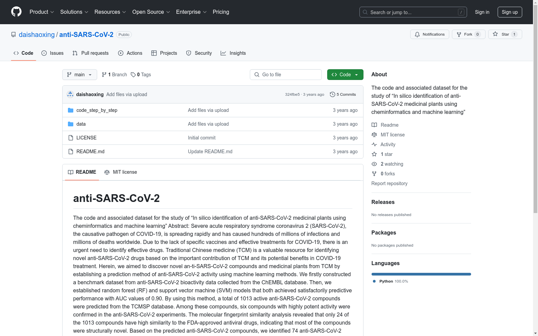Click Report repository link
Screen dimensions: 538x336
[x=389, y=183]
